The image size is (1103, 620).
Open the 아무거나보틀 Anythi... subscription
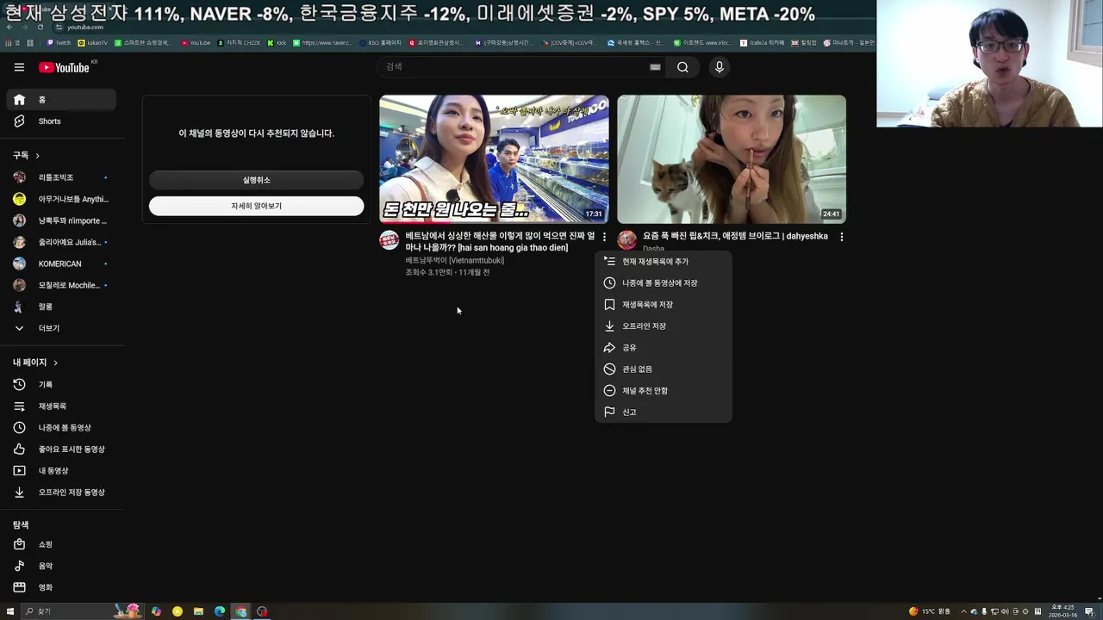click(x=60, y=199)
